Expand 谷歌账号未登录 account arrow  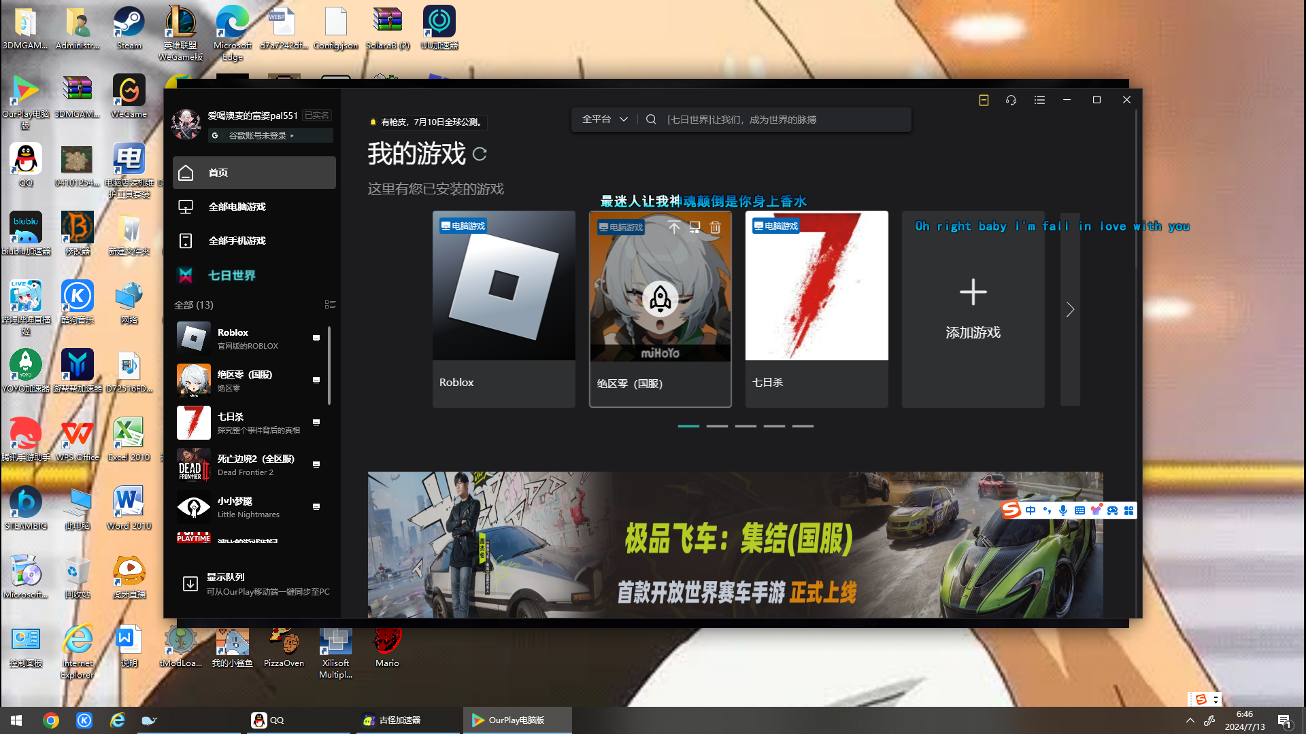(292, 136)
